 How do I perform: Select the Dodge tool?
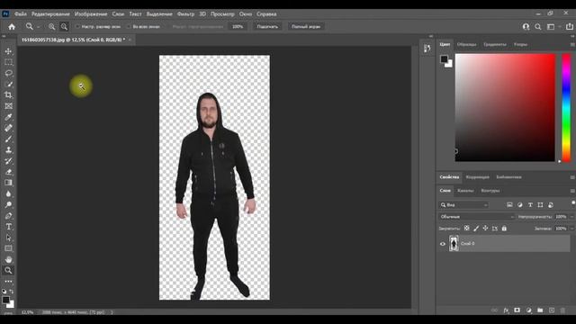point(8,204)
